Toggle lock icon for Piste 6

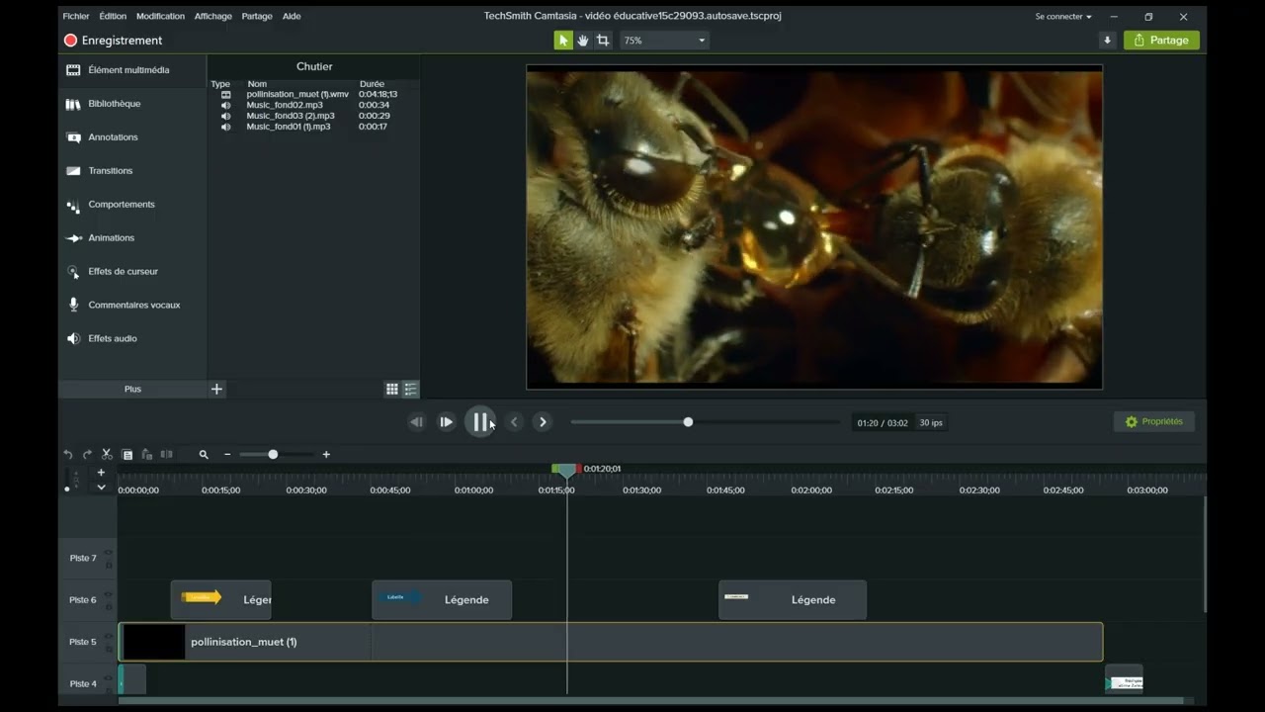(109, 606)
